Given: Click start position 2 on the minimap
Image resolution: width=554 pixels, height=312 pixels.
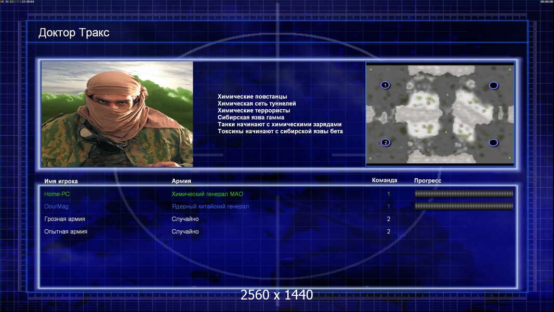Looking at the screenshot, I should pos(386,142).
